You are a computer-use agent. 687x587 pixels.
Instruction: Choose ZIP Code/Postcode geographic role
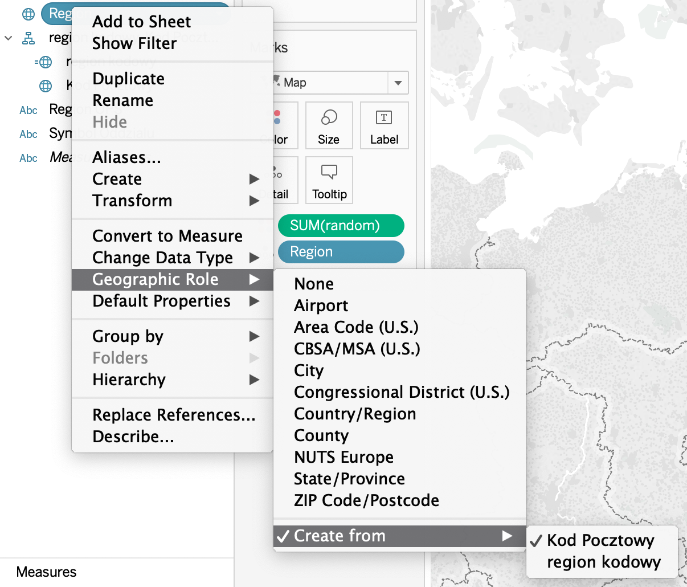[x=366, y=500]
